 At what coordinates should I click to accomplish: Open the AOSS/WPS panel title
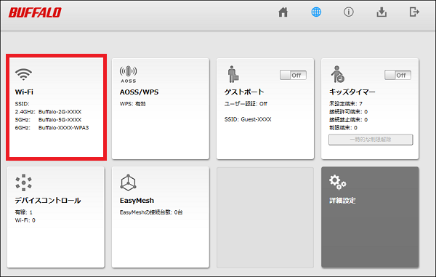[139, 92]
